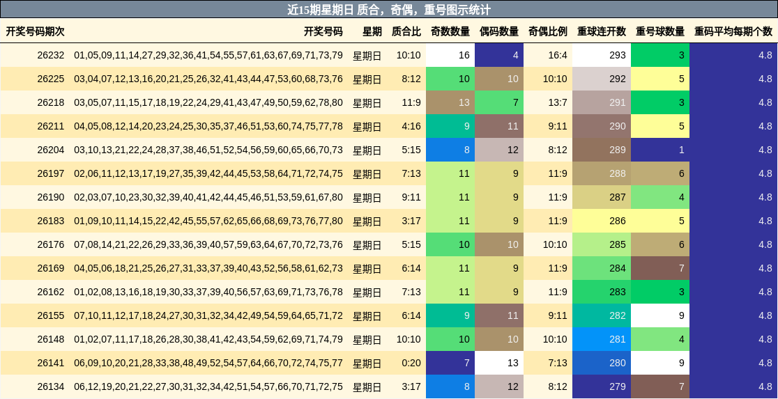
Task: Click the yellow 286 consecutive count cell
Action: pyautogui.click(x=602, y=221)
